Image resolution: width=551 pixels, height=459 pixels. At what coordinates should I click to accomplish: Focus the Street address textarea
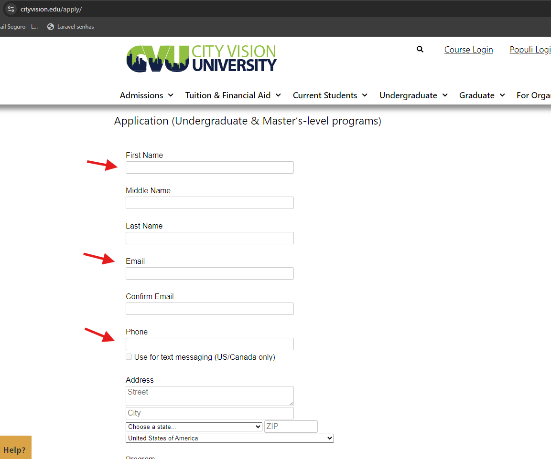[x=210, y=396]
